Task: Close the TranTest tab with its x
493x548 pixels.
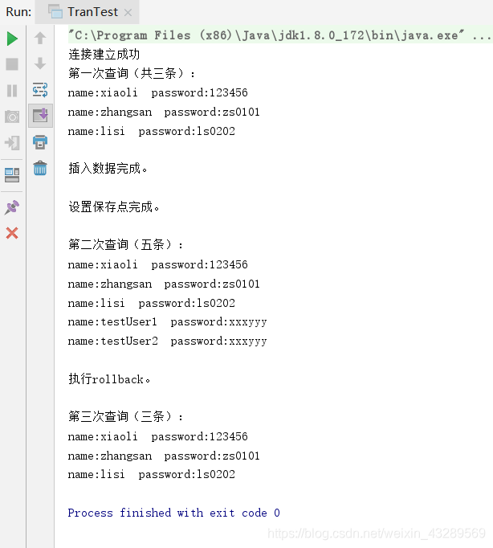Action: (x=128, y=13)
